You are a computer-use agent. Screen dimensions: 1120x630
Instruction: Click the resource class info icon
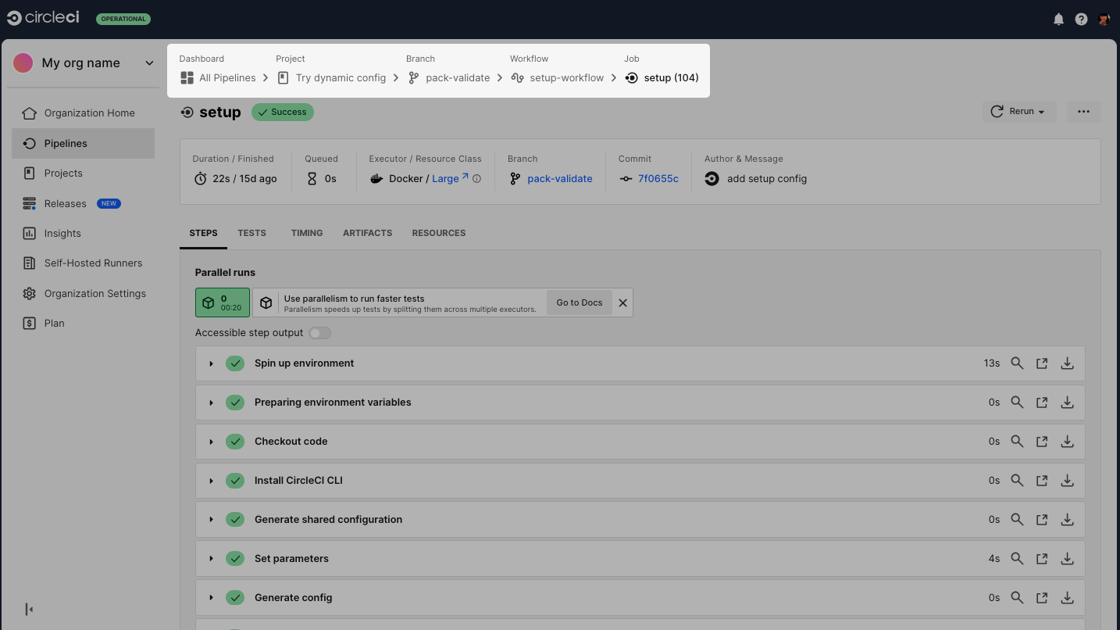pyautogui.click(x=476, y=179)
